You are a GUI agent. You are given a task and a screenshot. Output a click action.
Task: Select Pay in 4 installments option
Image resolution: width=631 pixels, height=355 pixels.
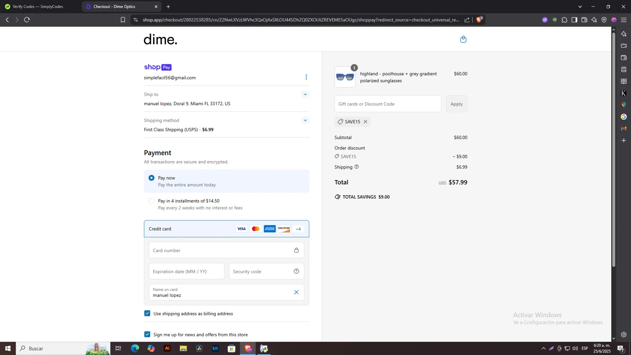[x=151, y=201]
